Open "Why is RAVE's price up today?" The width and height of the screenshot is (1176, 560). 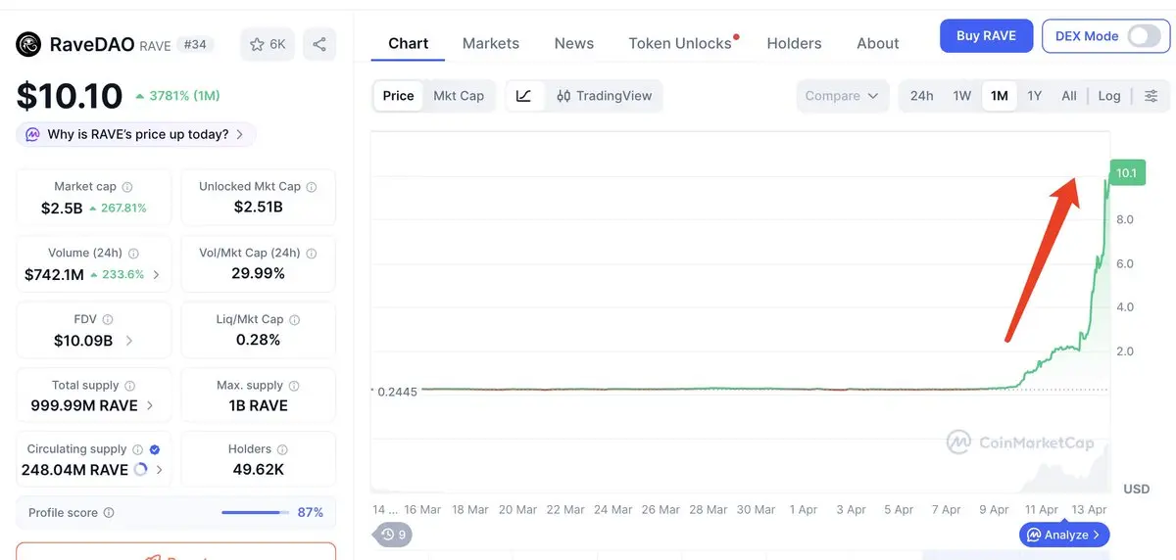click(137, 134)
